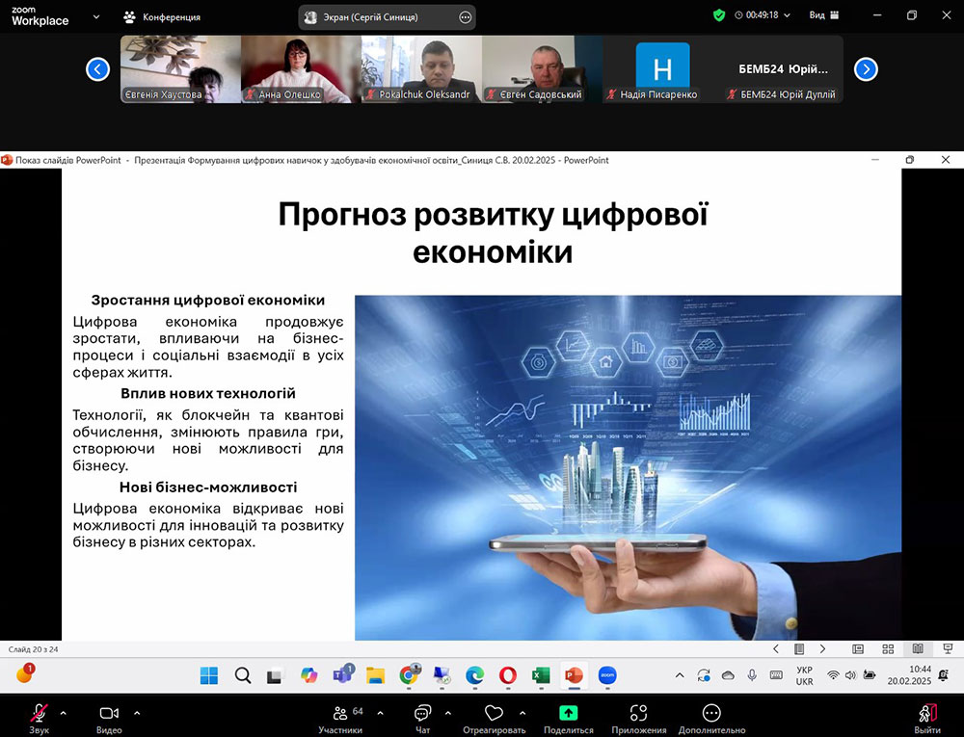Select Анна Олешко video thumbnail
This screenshot has width=964, height=737.
(300, 68)
